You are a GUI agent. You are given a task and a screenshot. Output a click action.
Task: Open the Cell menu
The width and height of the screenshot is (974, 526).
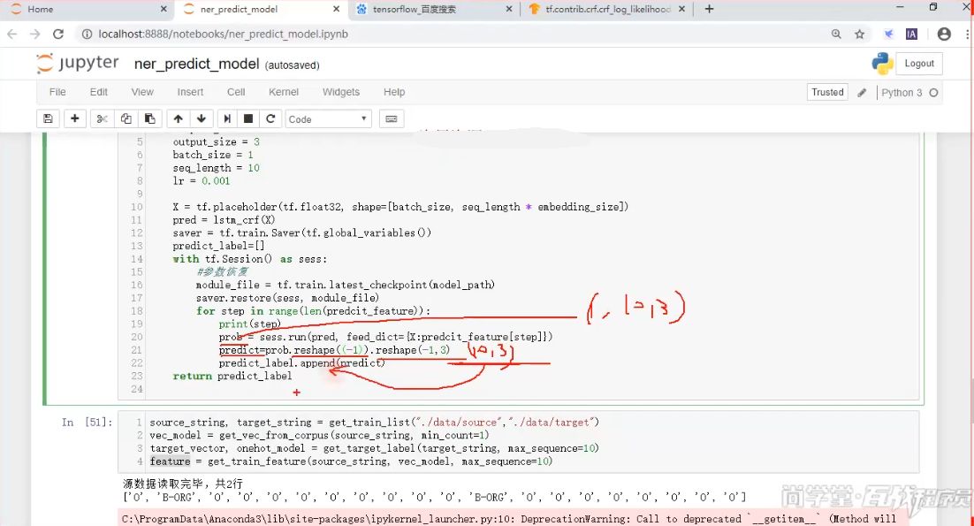tap(236, 92)
